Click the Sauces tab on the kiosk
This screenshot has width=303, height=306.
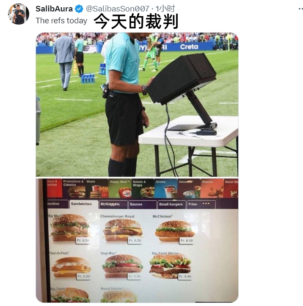point(142,205)
